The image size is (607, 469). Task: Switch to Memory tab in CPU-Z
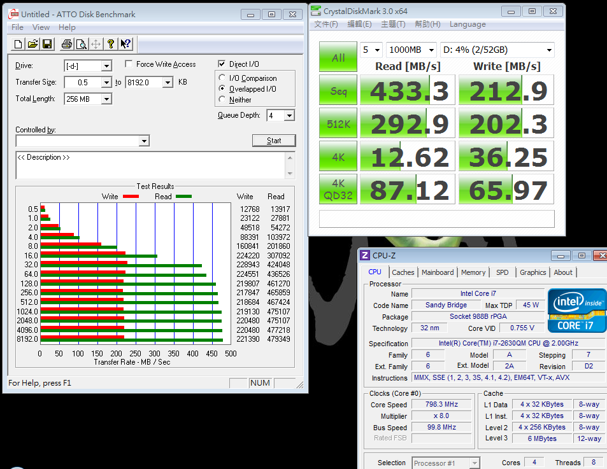pyautogui.click(x=473, y=272)
